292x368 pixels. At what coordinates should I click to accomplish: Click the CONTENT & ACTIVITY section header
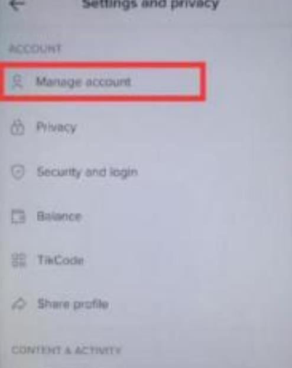point(66,350)
